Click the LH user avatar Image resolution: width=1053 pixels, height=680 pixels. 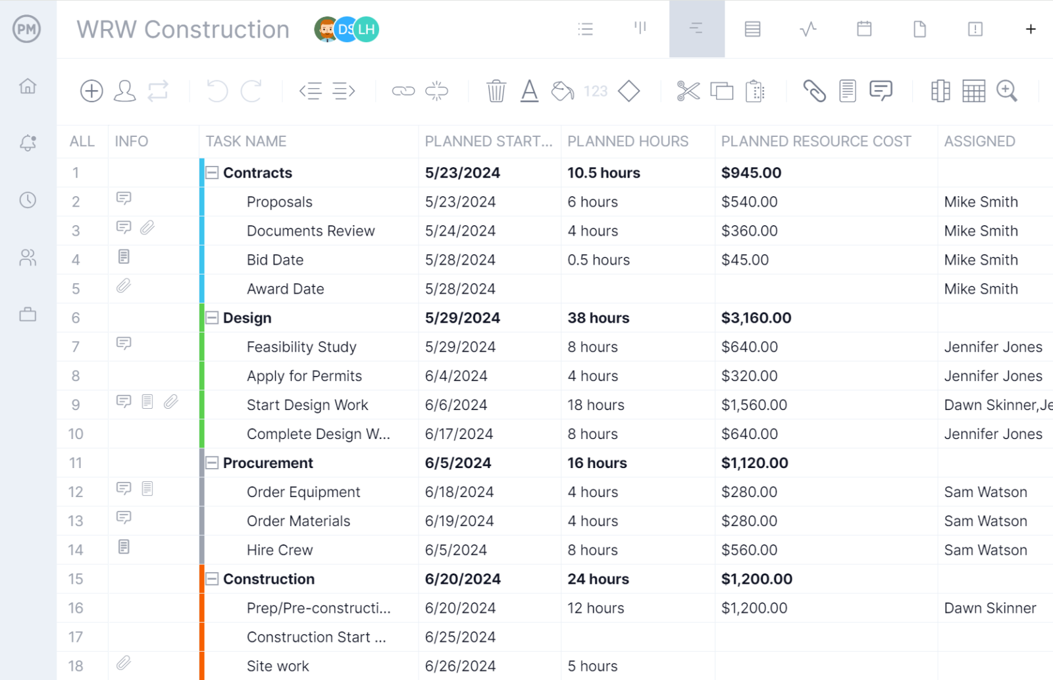(x=367, y=29)
